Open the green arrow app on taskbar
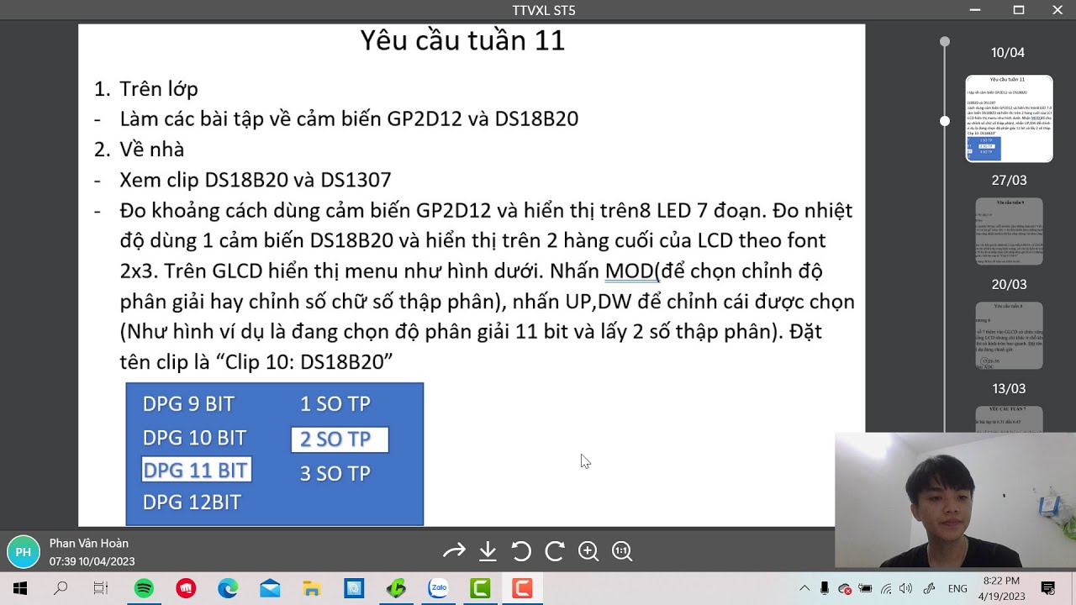The image size is (1076, 605). point(396,588)
